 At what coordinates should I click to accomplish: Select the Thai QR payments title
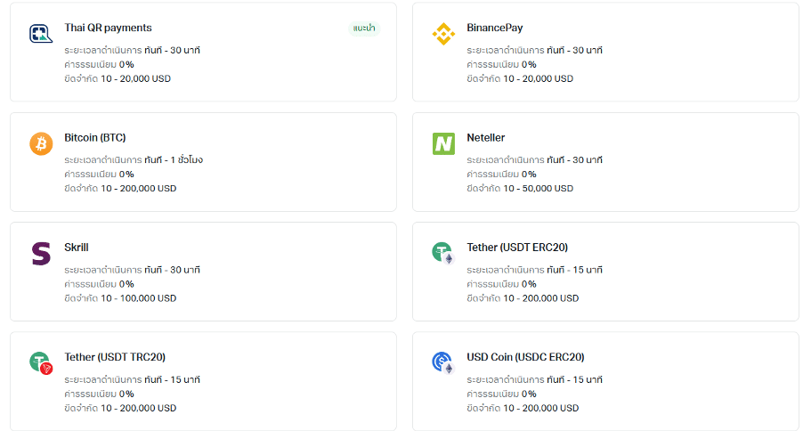click(x=108, y=28)
